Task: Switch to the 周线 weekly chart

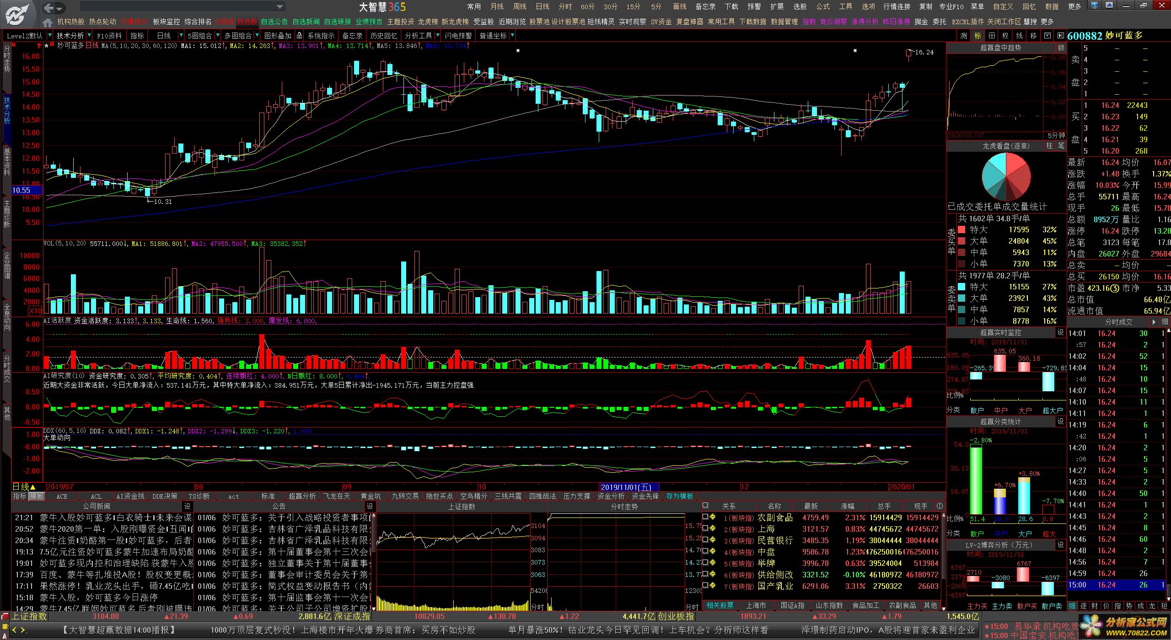Action: point(520,7)
